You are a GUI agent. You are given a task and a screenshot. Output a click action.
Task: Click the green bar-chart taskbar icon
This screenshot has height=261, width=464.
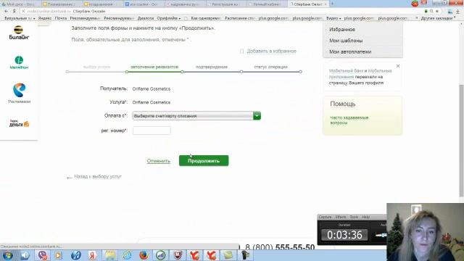coord(161,255)
